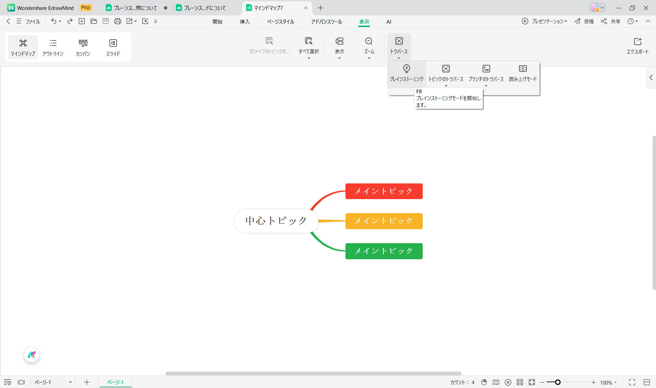The height and width of the screenshot is (388, 656).
Task: Collapse the right side panel
Action: tap(651, 78)
